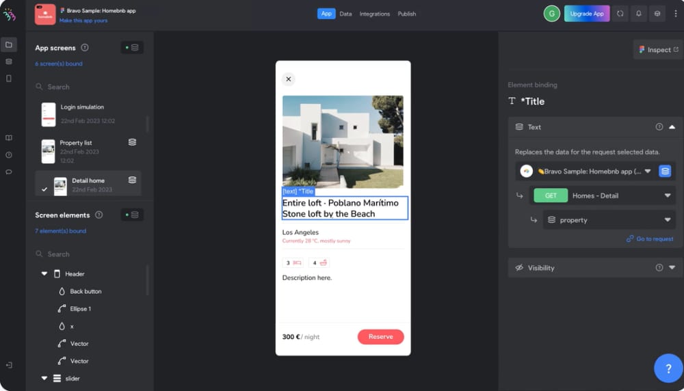Open the folder icon in left sidebar
Screen dimensions: 684x391
click(x=9, y=44)
